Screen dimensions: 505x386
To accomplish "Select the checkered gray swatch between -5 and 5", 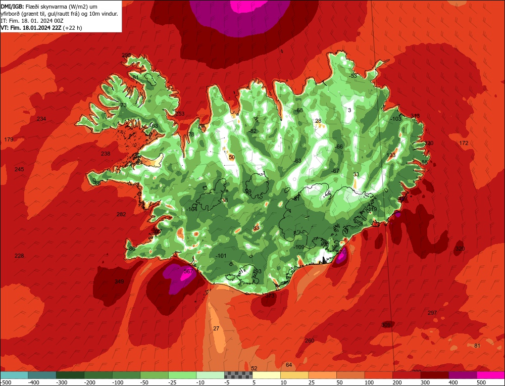I will tap(238, 375).
